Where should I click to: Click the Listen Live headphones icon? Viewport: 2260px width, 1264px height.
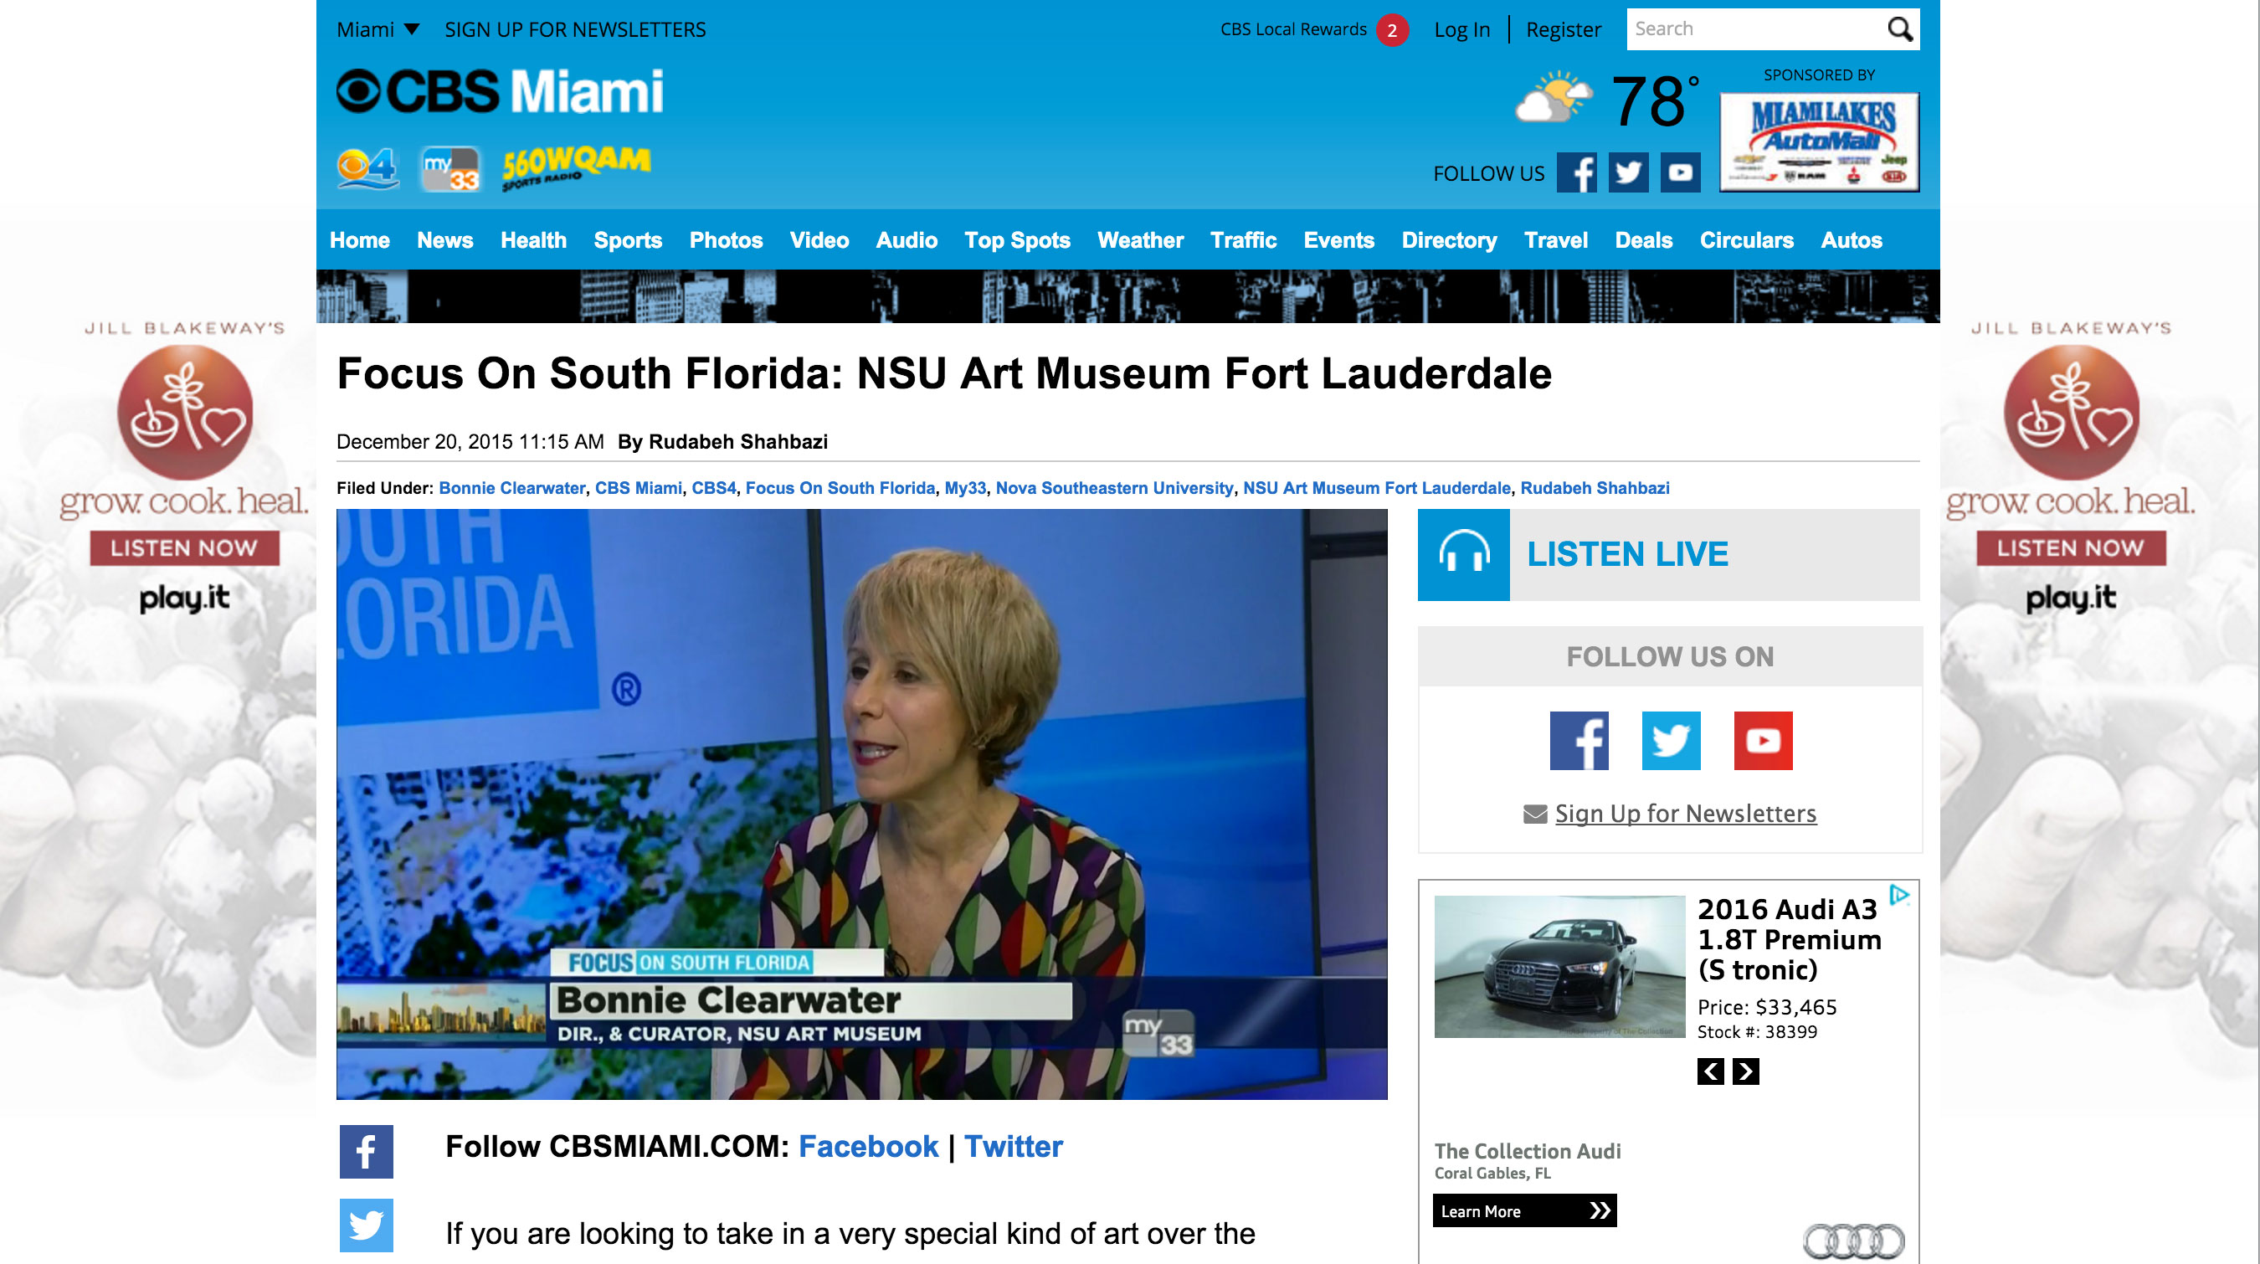(1463, 554)
